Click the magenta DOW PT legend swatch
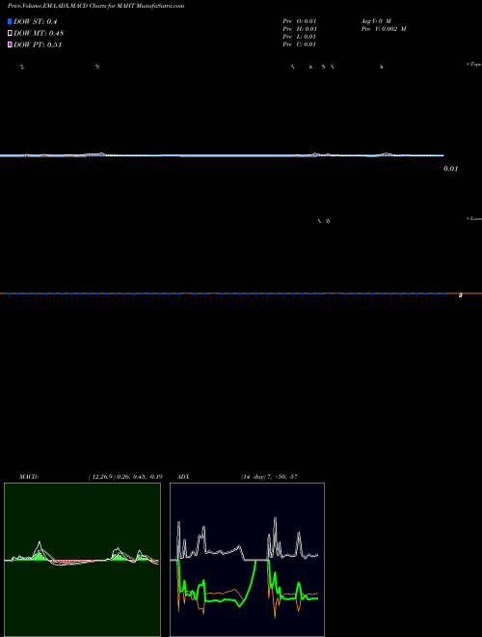The width and height of the screenshot is (482, 637). coord(10,45)
